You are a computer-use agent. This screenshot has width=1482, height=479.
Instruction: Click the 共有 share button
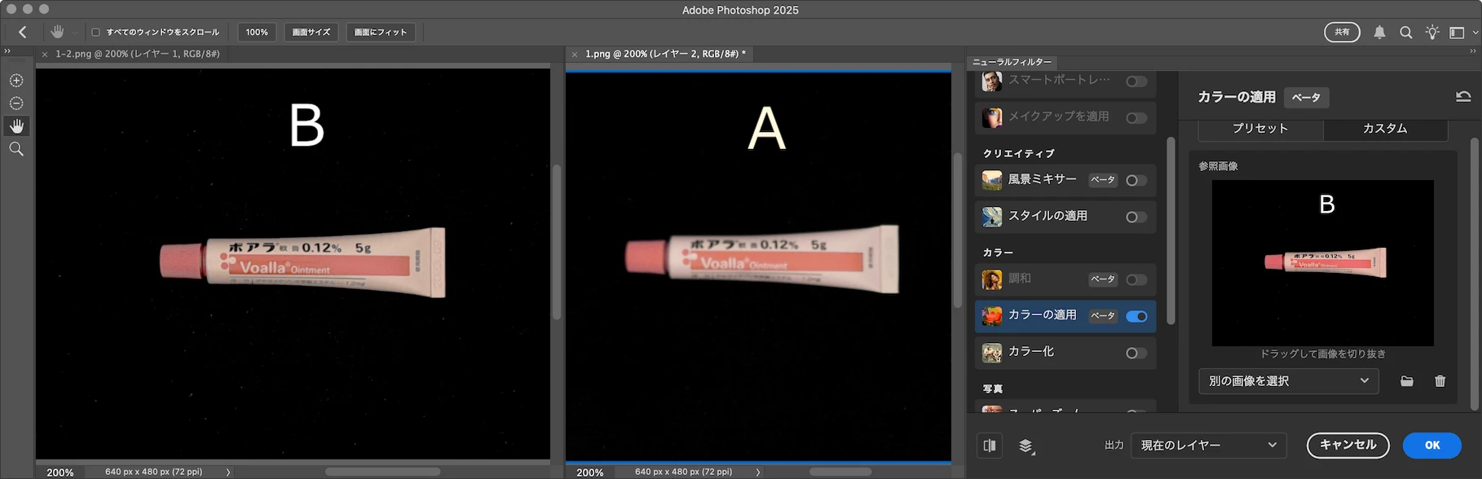coord(1342,33)
